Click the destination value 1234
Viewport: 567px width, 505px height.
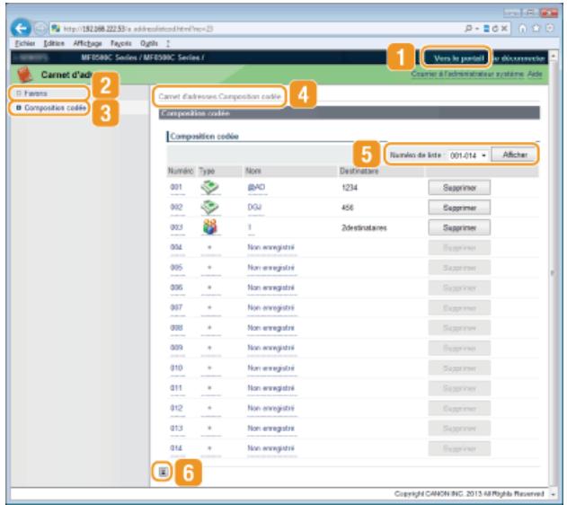[350, 188]
